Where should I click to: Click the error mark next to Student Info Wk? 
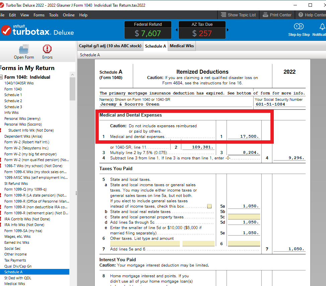pyautogui.click(x=1, y=130)
